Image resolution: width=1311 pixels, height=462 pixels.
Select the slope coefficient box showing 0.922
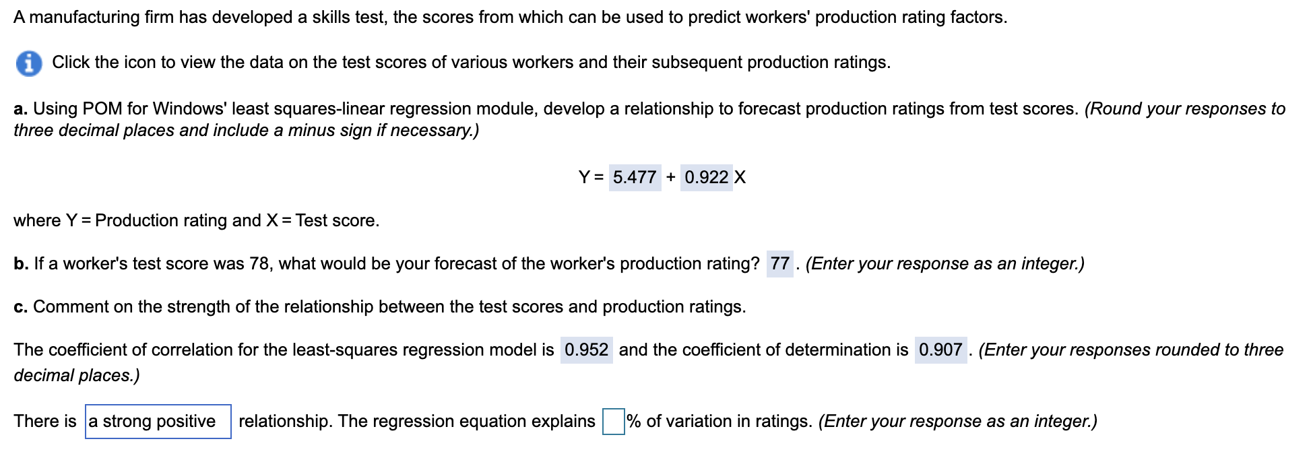coord(705,178)
